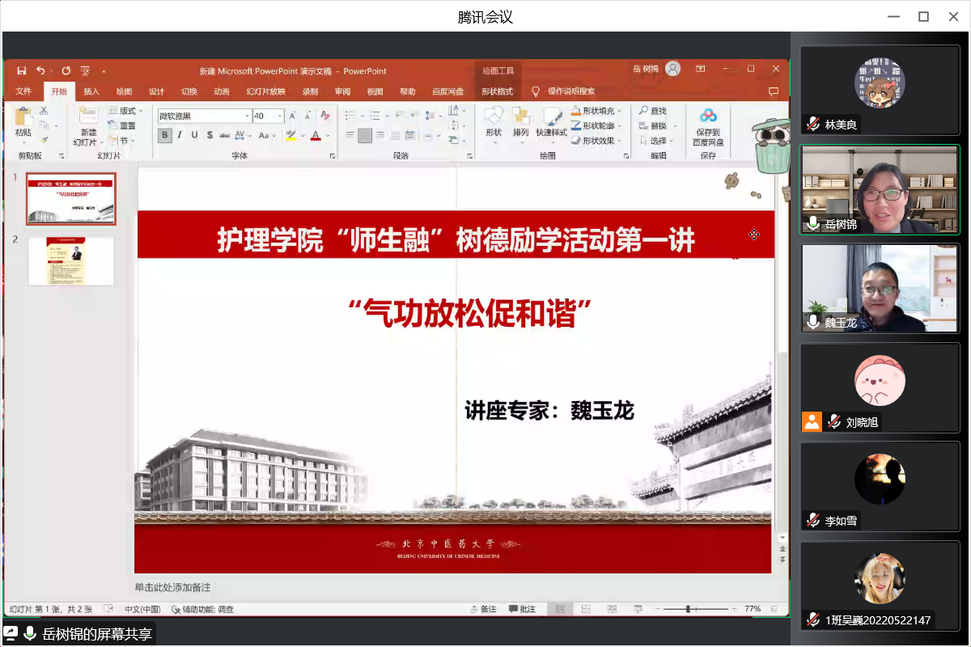Click the zoom slider in status bar

coord(689,609)
